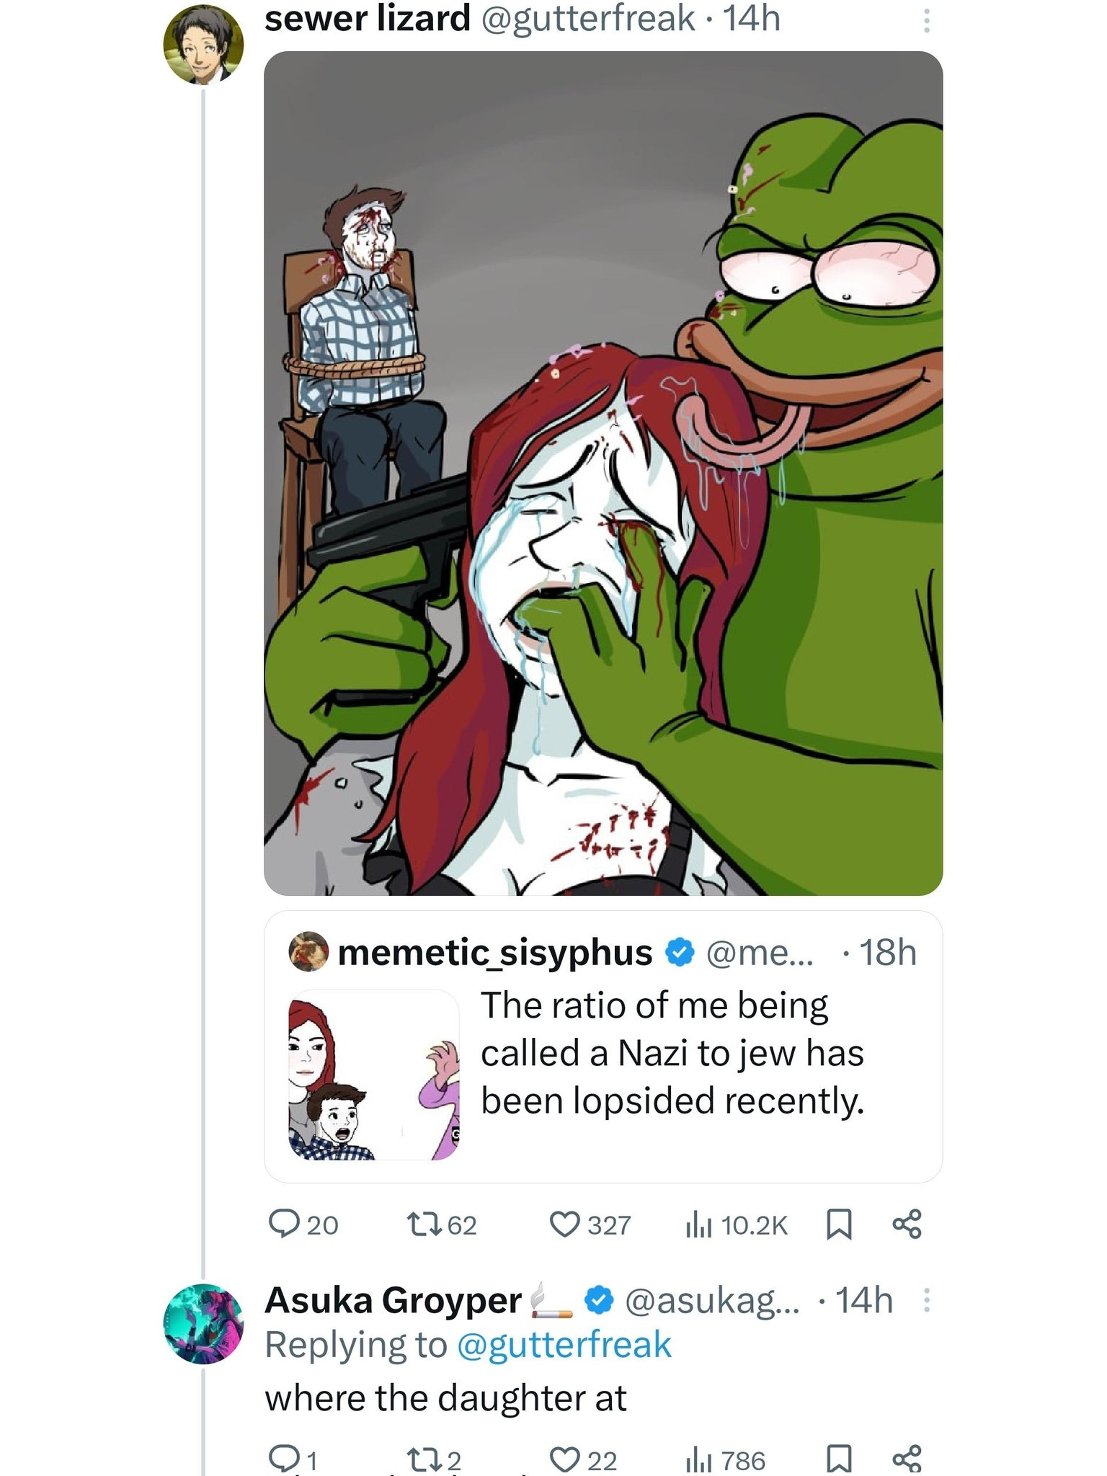Viewport: 1107px width, 1476px height.
Task: Open sewer lizard's username link
Action: point(368,19)
